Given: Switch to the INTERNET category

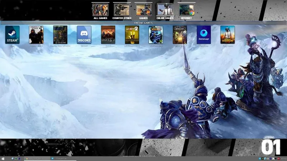Looking at the screenshot, I should click(187, 11).
